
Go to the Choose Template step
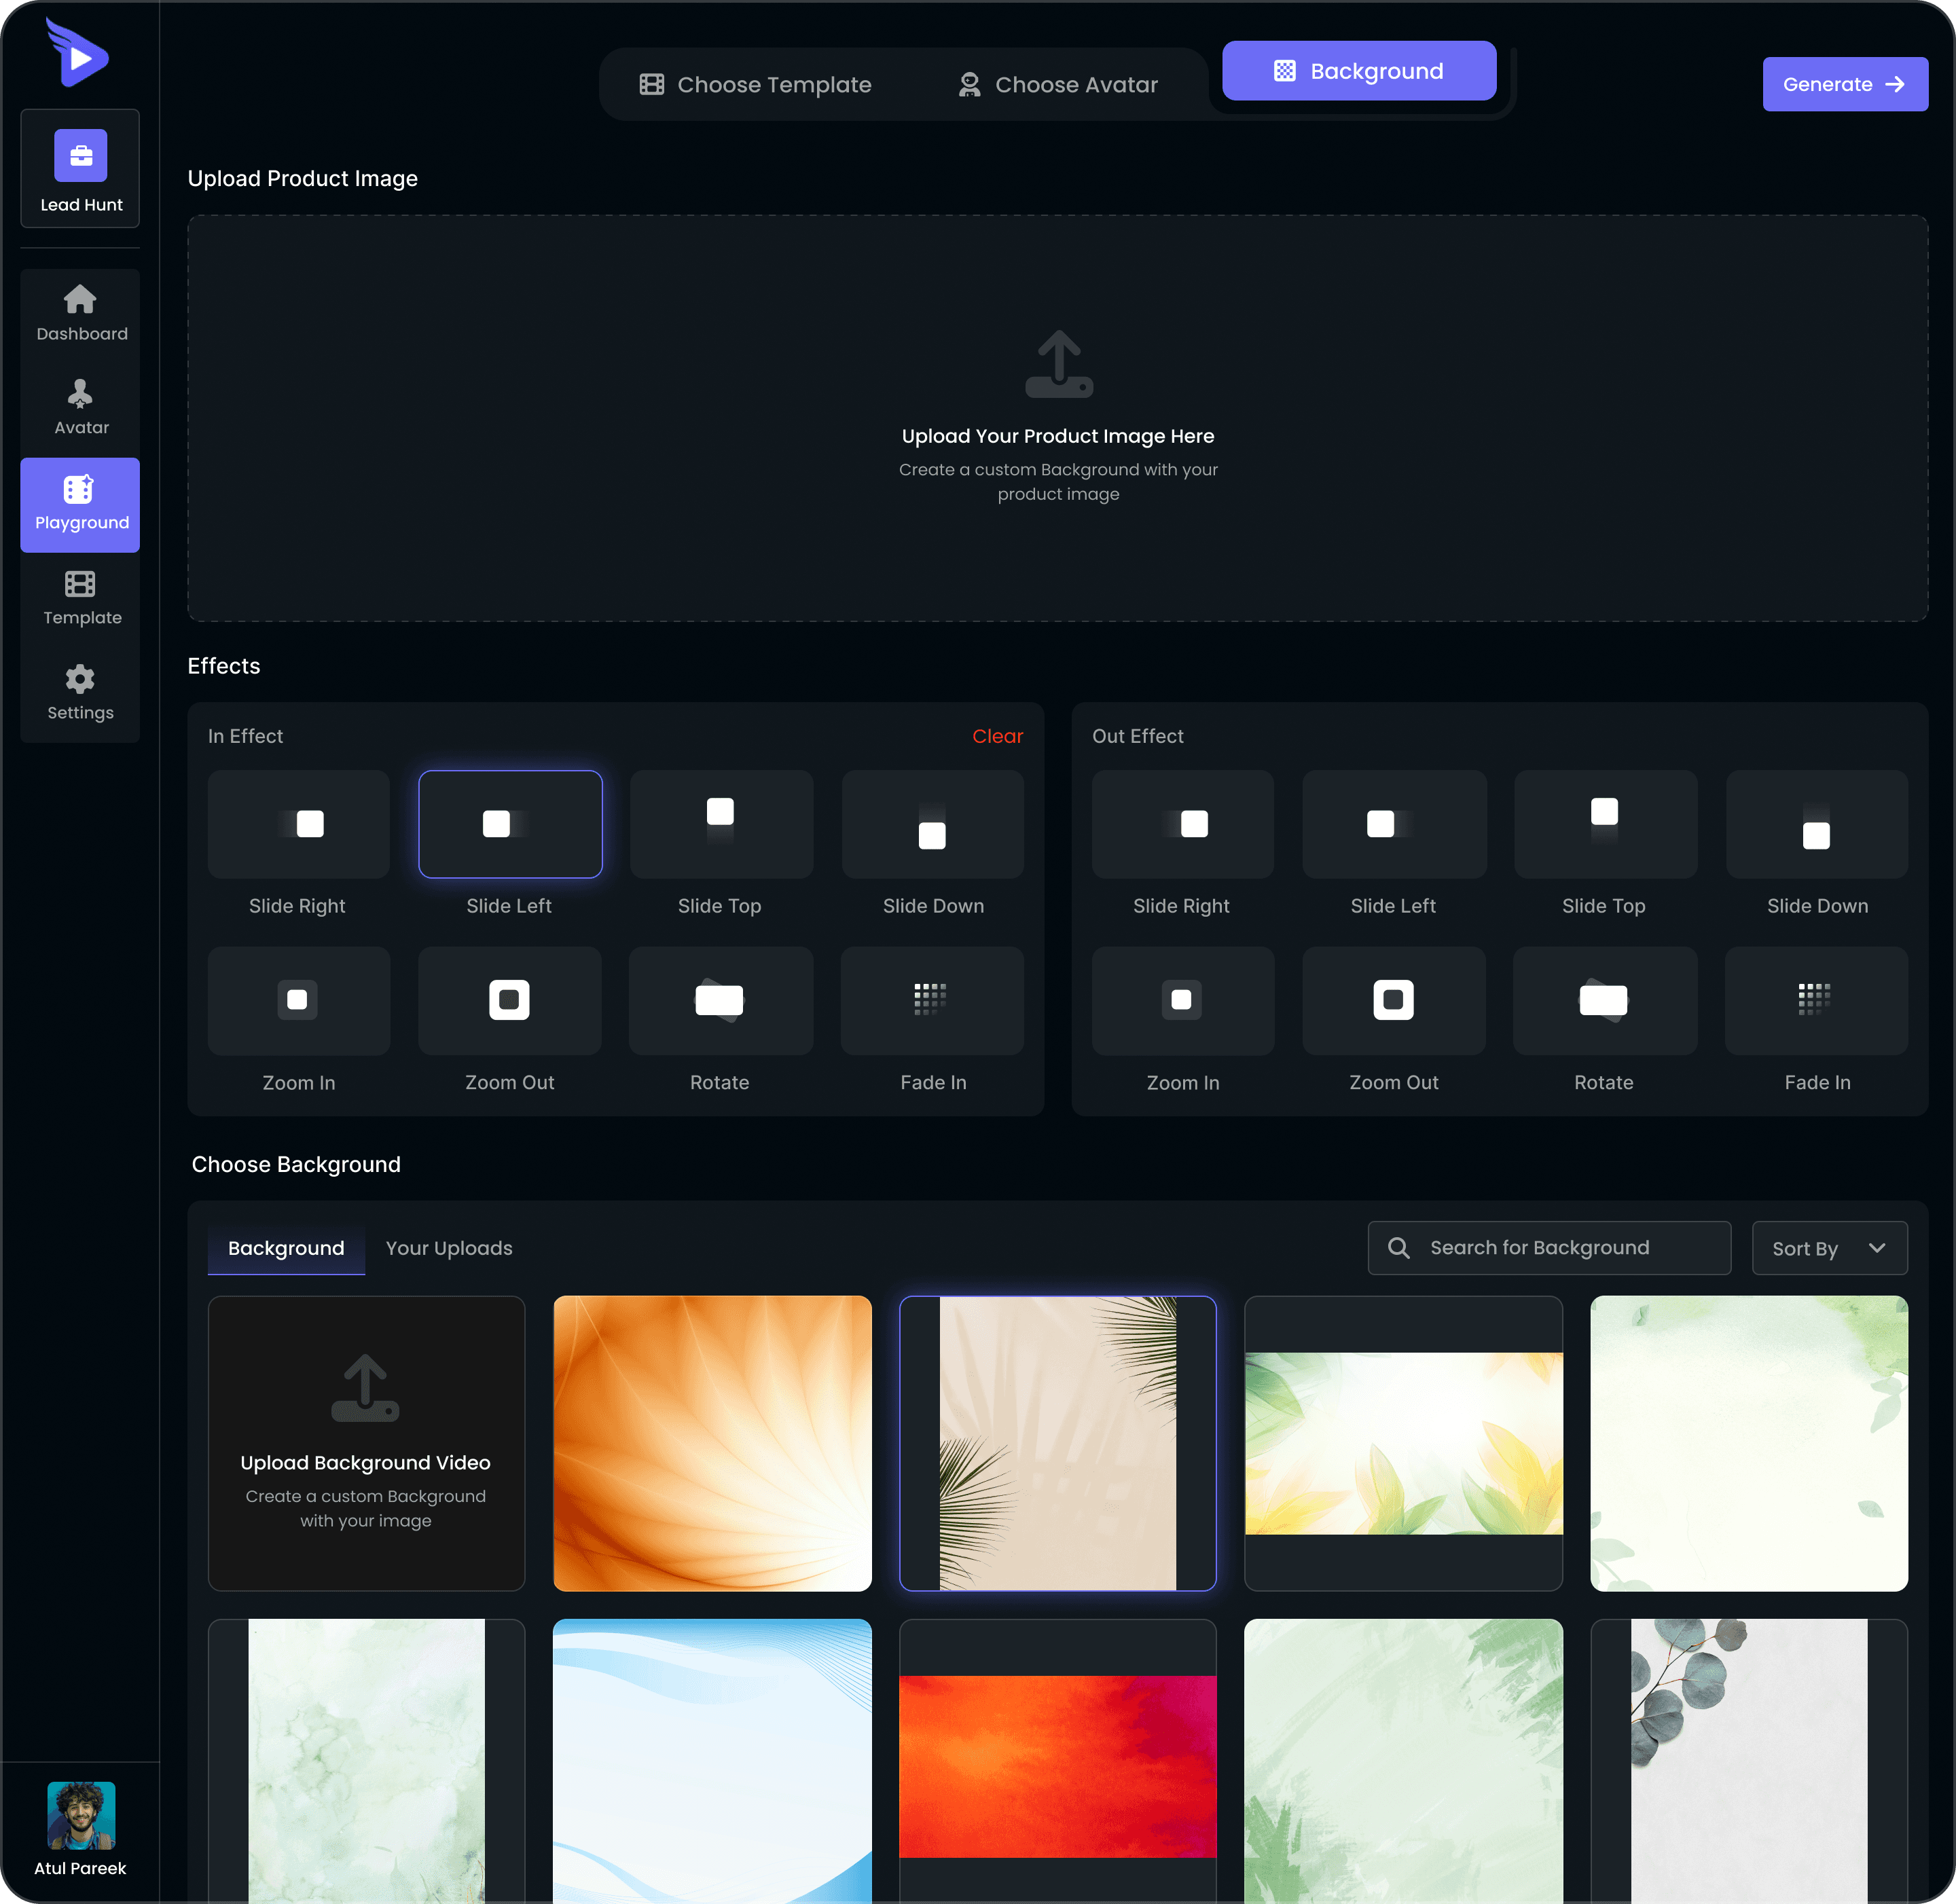[x=755, y=85]
